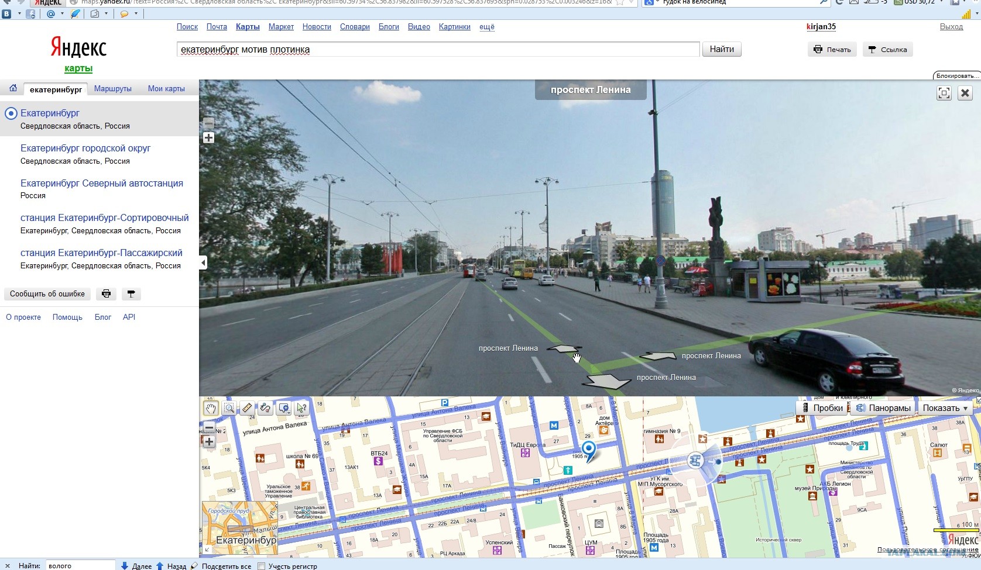Click the Ссылка link button

coord(887,50)
